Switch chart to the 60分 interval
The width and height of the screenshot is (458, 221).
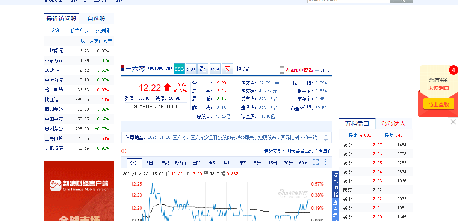click(304, 163)
